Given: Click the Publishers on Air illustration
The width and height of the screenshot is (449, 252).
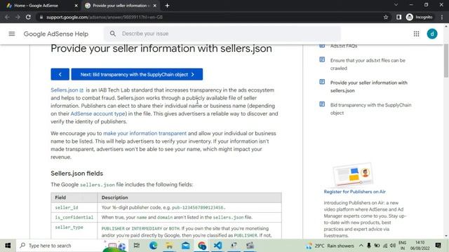Looking at the screenshot, I should click(353, 174).
